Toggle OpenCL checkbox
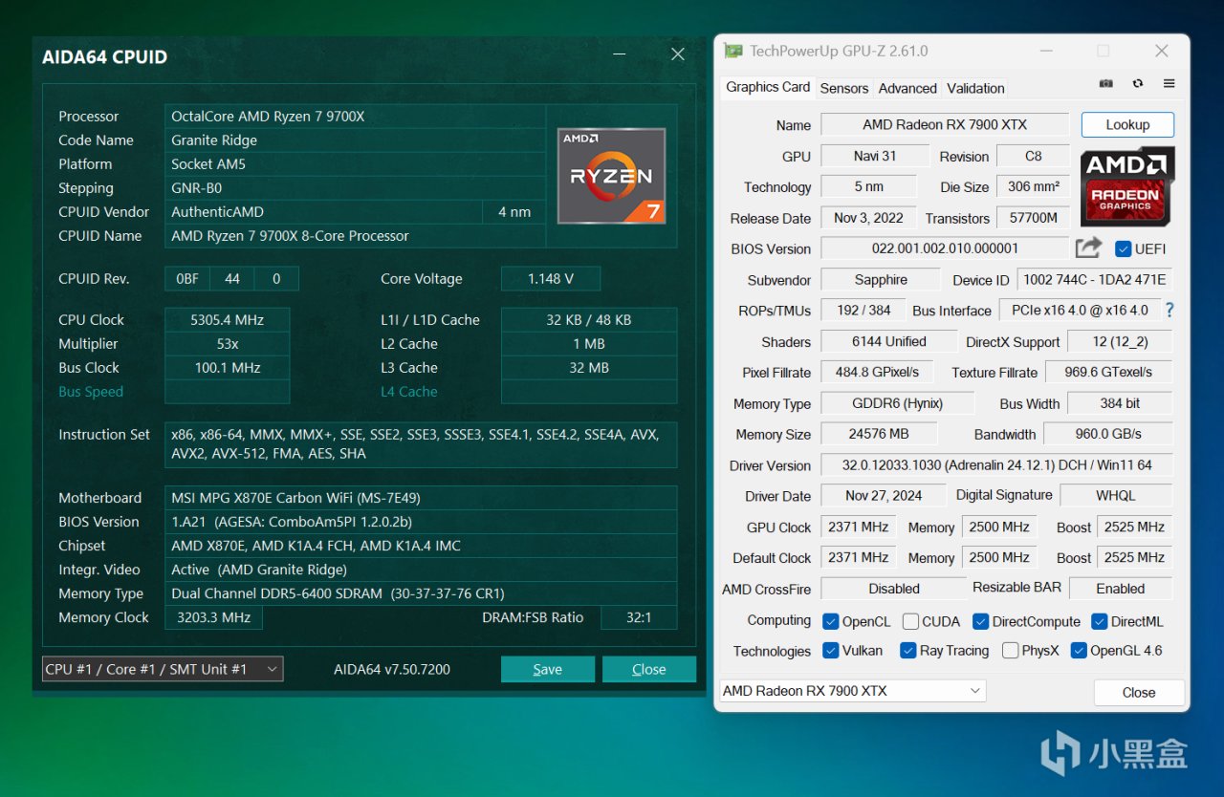The width and height of the screenshot is (1224, 797). tap(831, 621)
